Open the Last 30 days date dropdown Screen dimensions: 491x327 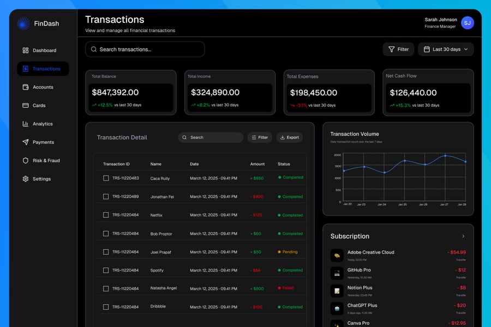[x=446, y=49]
